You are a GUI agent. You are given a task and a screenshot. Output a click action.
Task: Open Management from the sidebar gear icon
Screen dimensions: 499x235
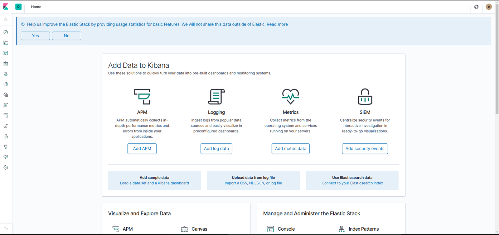point(6,167)
